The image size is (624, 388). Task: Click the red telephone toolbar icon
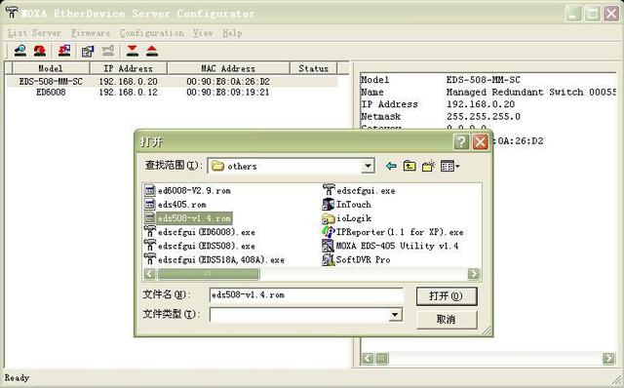[x=40, y=51]
